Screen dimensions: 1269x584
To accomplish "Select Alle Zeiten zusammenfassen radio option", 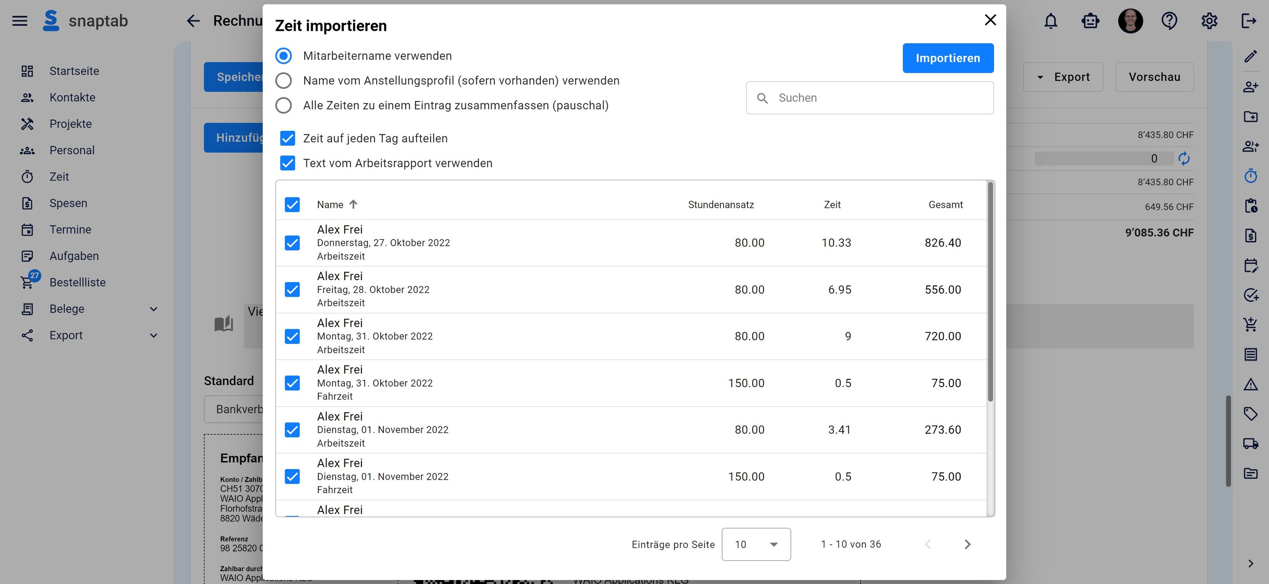I will click(x=283, y=105).
